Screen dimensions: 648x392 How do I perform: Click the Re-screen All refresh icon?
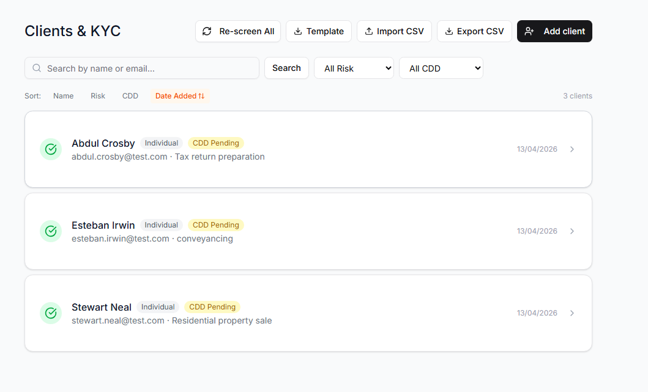[207, 31]
